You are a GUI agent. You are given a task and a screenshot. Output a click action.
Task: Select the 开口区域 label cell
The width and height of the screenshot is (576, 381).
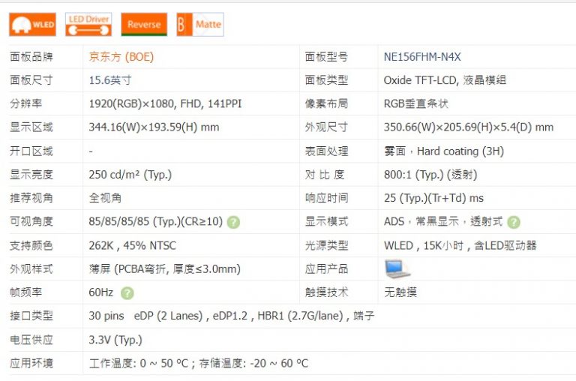pyautogui.click(x=31, y=151)
